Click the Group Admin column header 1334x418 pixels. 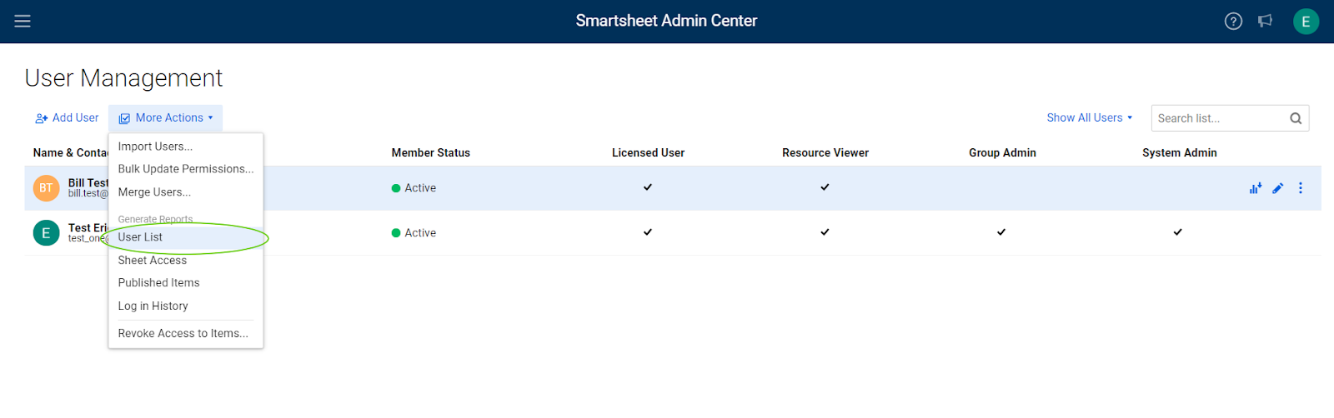click(1002, 153)
